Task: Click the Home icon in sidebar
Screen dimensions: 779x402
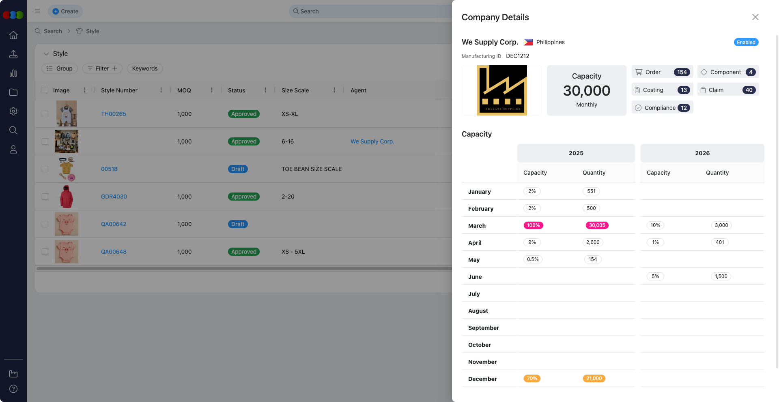Action: click(x=13, y=35)
